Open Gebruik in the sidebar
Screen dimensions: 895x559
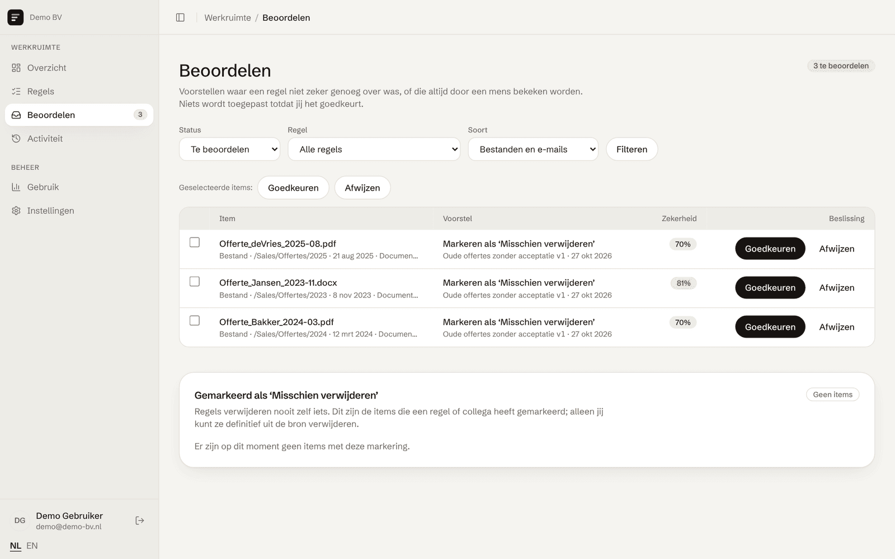[x=79, y=187]
